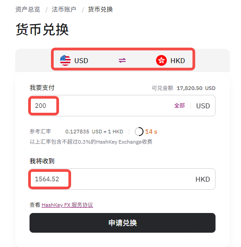Click the 14 s countdown timer text
The height and width of the screenshot is (247, 241).
[x=151, y=132]
